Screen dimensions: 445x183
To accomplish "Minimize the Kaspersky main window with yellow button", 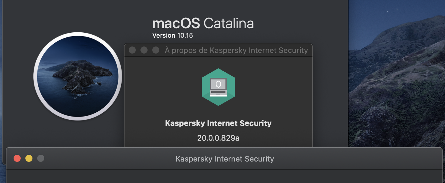I will [29, 159].
